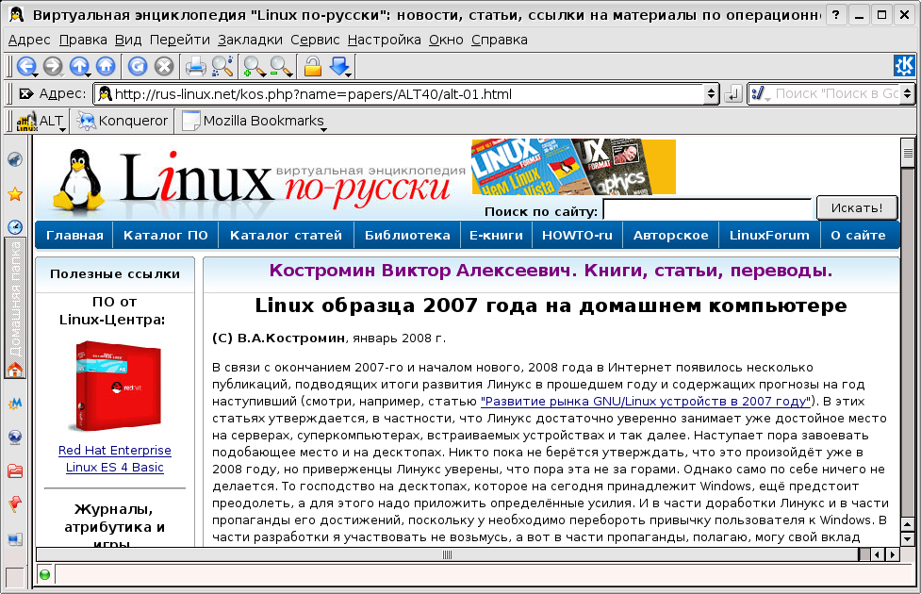This screenshot has width=921, height=594.
Task: Expand the address URL history dropdown
Action: (x=712, y=93)
